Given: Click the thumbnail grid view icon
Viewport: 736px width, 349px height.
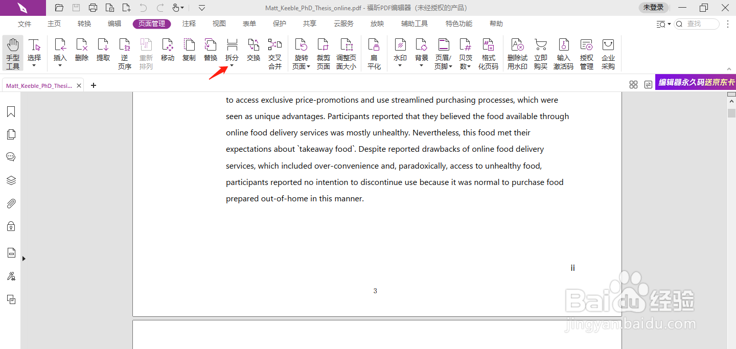Looking at the screenshot, I should point(634,84).
